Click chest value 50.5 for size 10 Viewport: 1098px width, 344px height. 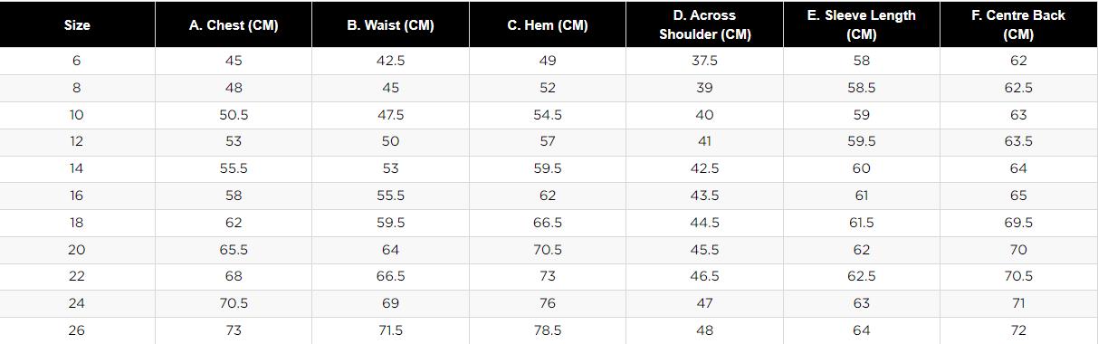point(234,115)
